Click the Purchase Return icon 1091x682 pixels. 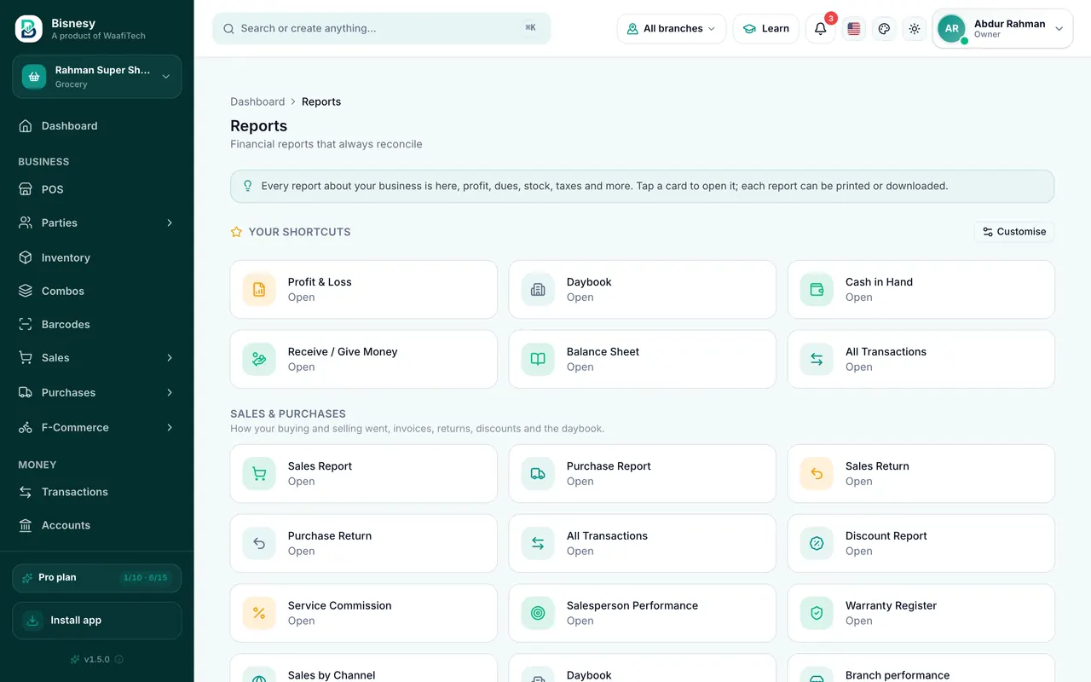[x=259, y=544]
